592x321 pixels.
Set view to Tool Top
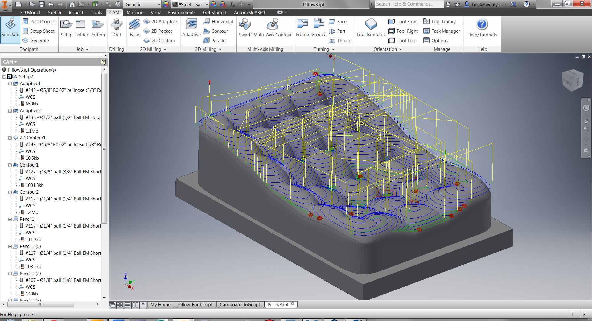[x=402, y=41]
